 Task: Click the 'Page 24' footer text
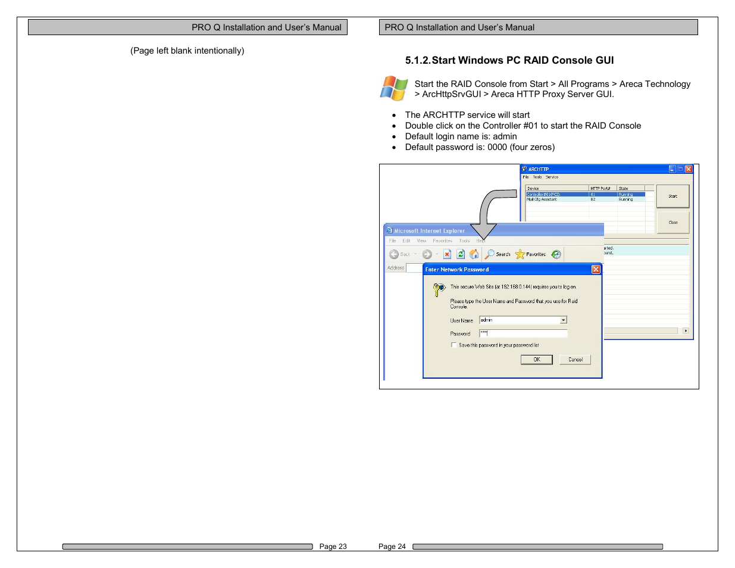click(392, 547)
